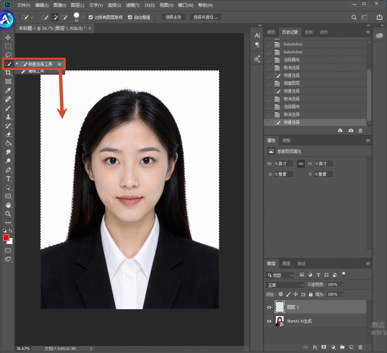
Task: Create new snapshot camera icon
Action: pos(351,131)
